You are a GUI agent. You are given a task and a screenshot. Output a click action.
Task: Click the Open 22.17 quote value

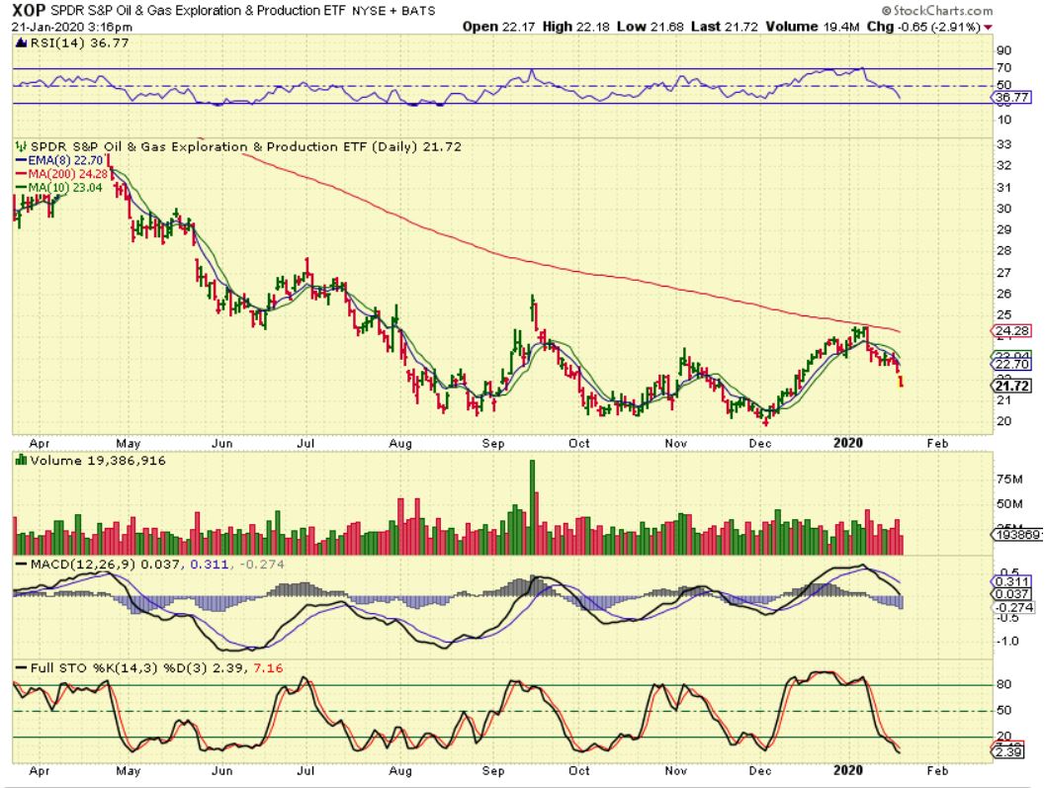click(500, 27)
